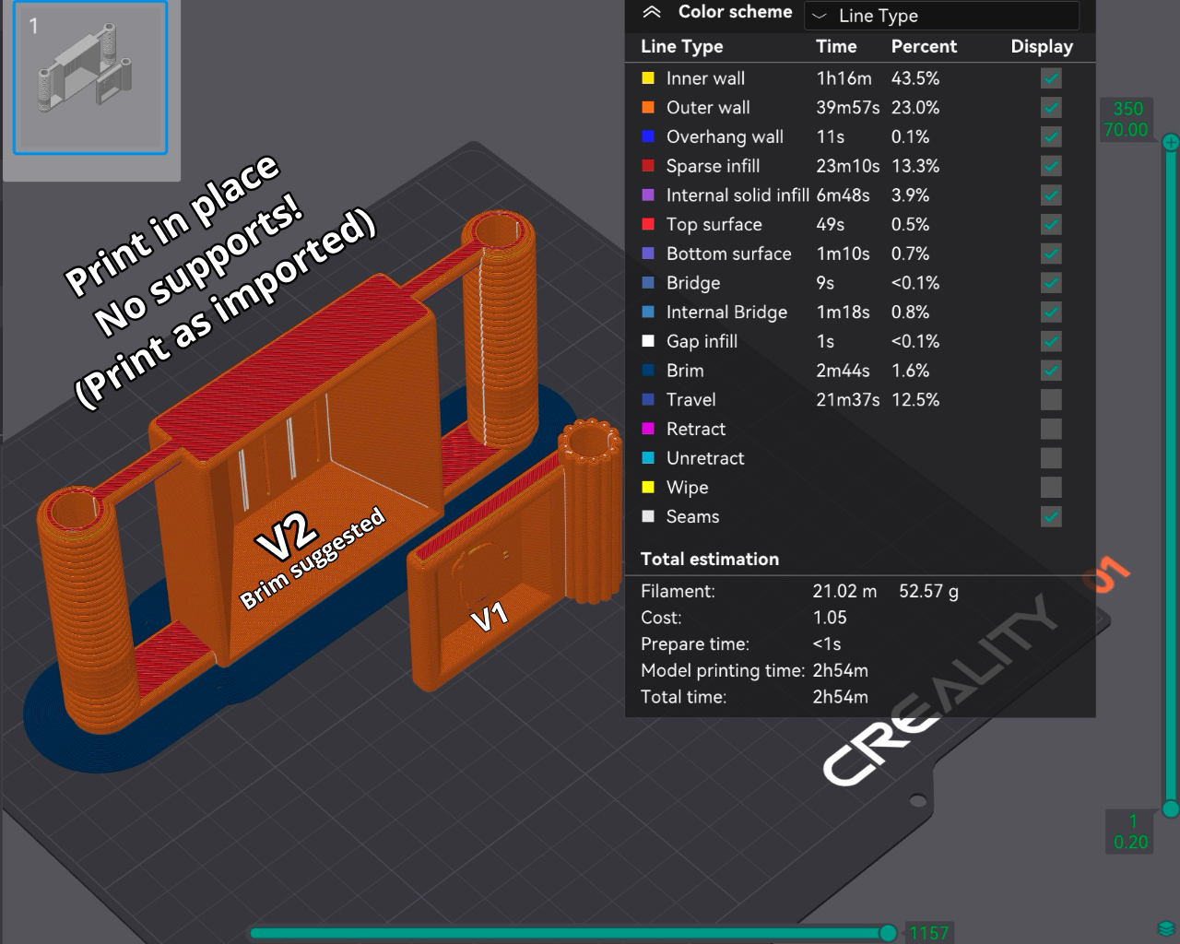Click the Time column header

836,47
